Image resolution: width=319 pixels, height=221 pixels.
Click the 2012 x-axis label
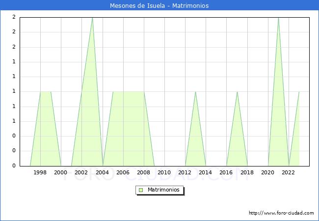click(185, 172)
